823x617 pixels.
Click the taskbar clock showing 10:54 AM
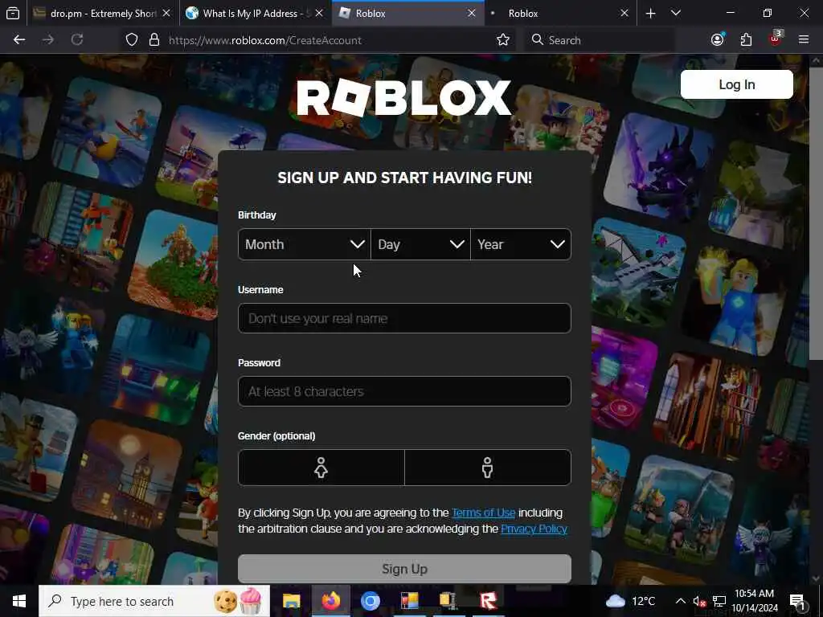point(754,601)
